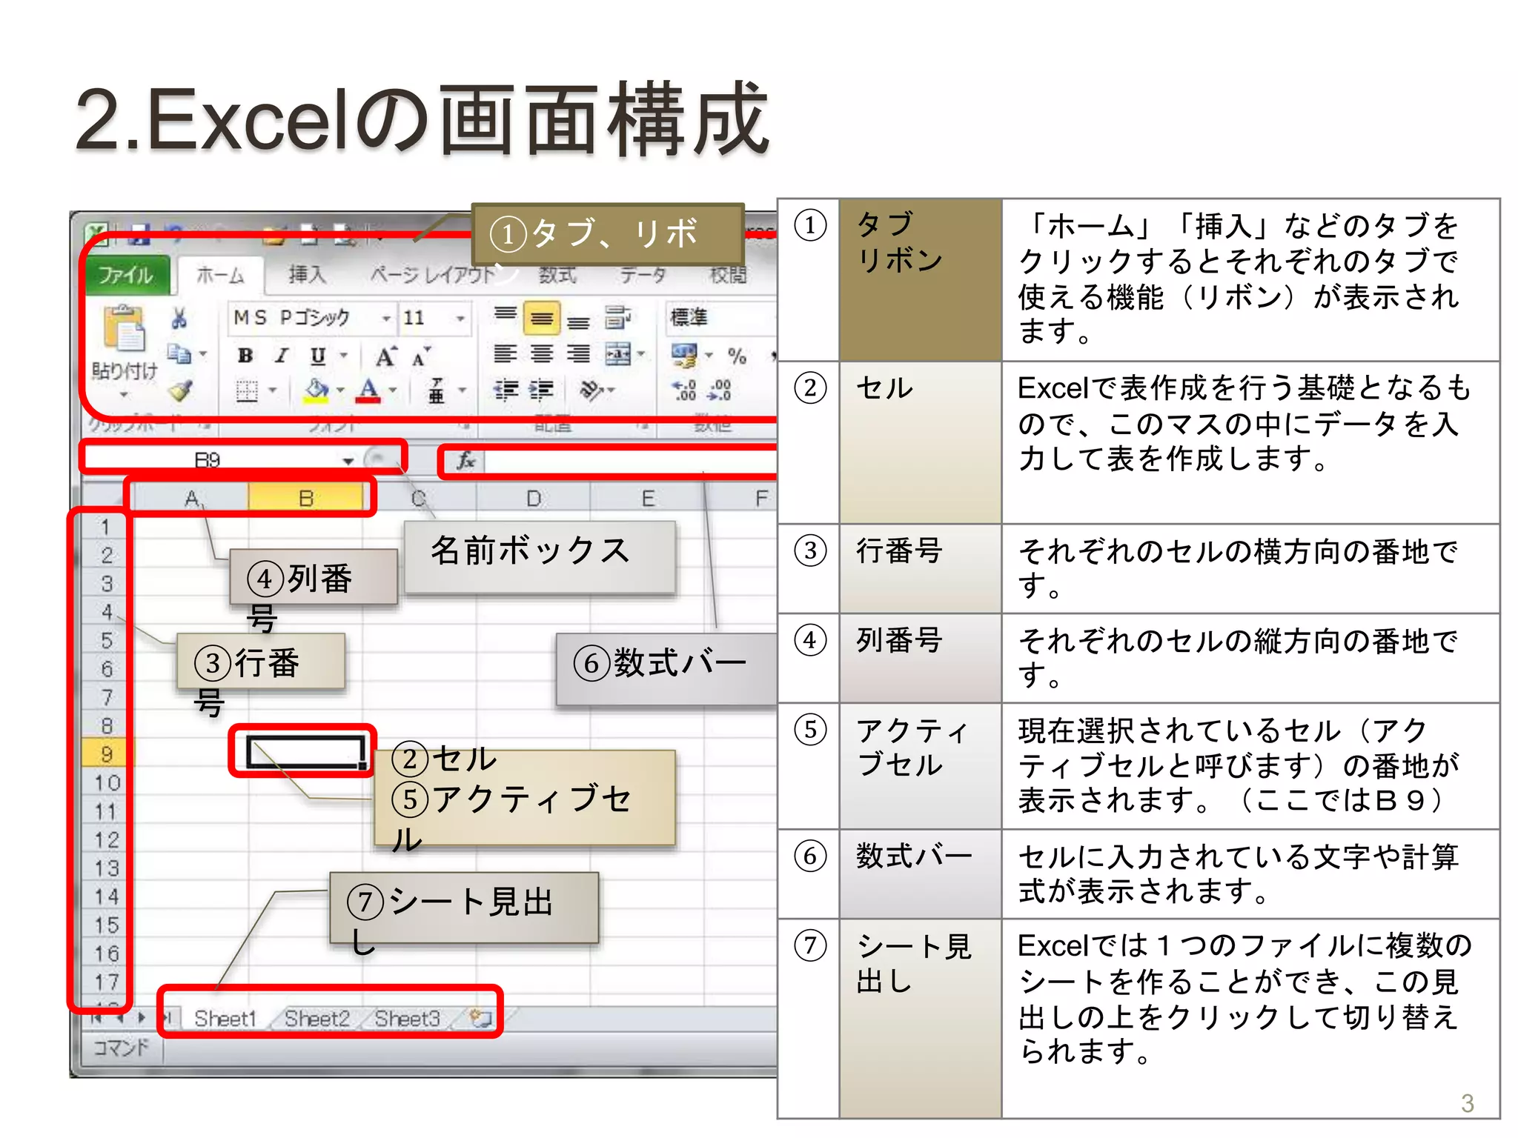The height and width of the screenshot is (1138, 1518).
Task: Switch to the 数式 tab
Action: click(x=557, y=276)
